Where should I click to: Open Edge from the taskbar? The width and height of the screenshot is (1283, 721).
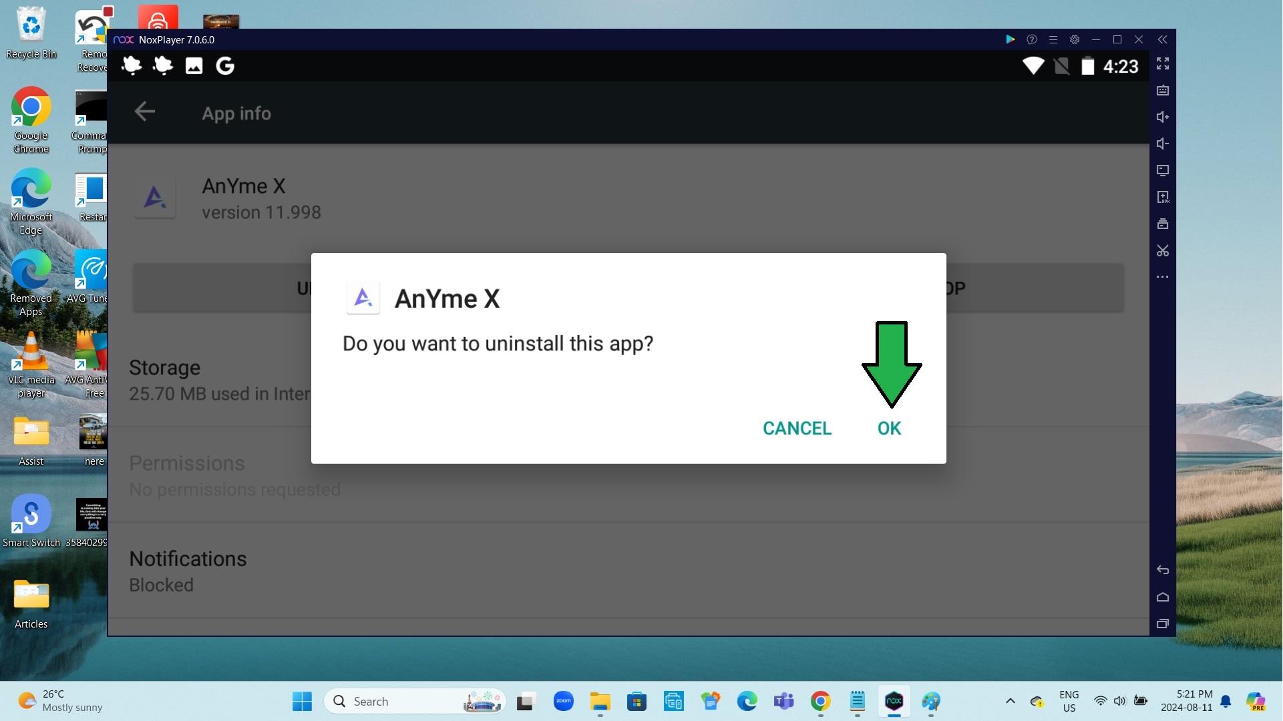tap(747, 701)
